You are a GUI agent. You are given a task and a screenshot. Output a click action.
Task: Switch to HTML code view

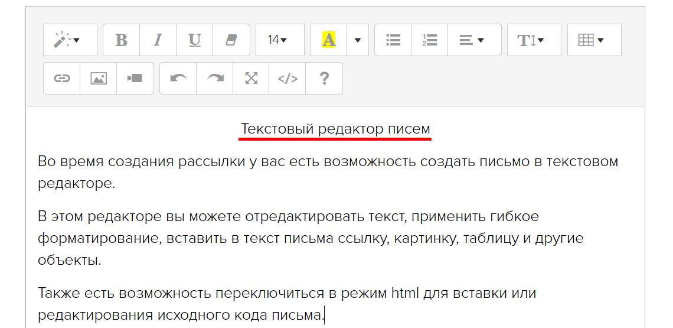[288, 79]
